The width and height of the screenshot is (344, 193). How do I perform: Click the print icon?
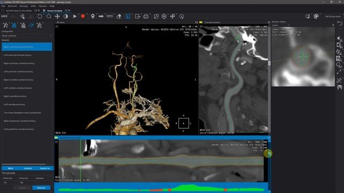tap(146, 16)
